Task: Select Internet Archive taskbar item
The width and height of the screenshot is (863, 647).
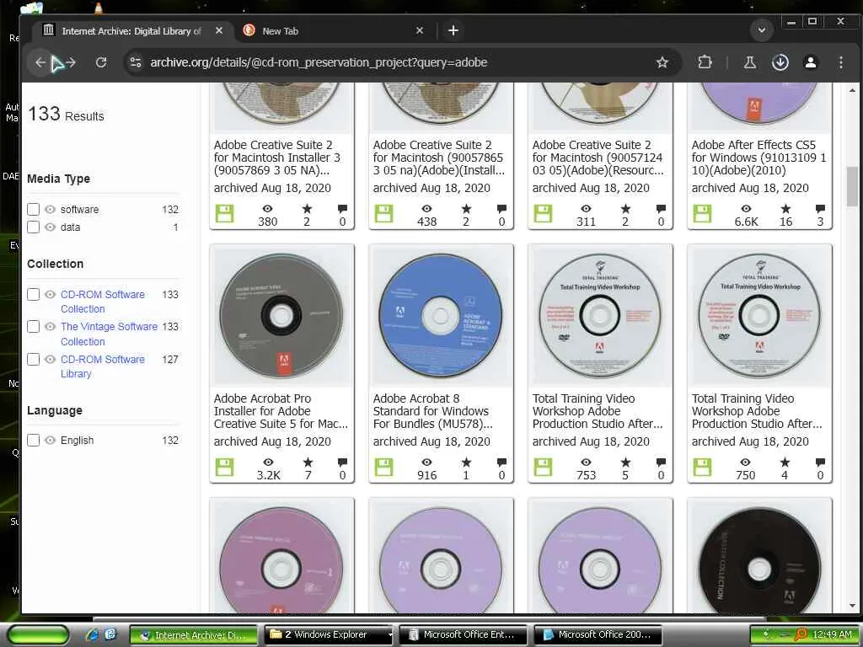Action: click(194, 635)
